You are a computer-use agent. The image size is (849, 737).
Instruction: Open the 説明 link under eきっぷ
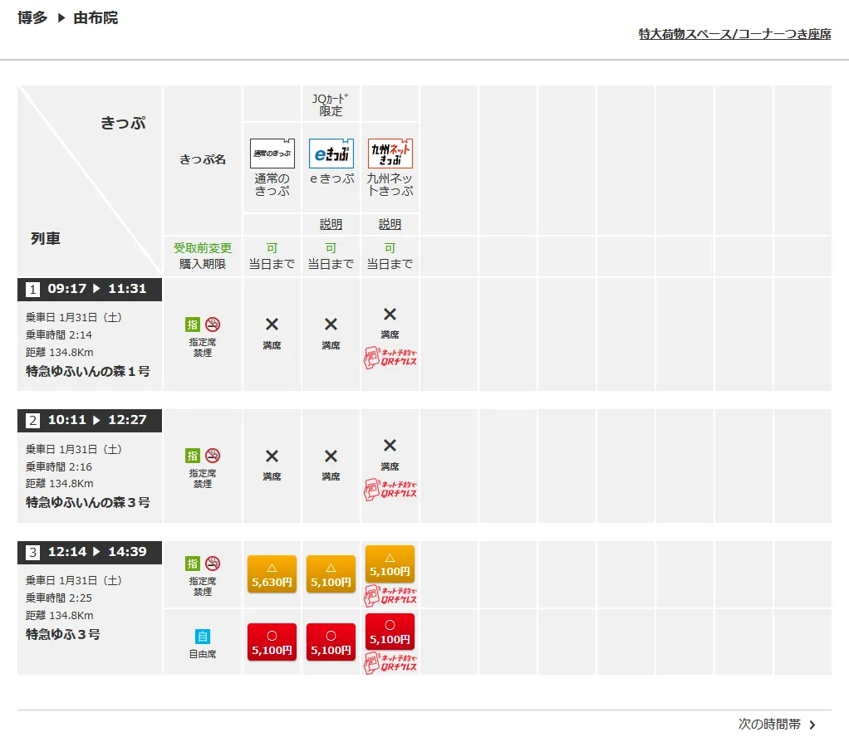click(330, 223)
